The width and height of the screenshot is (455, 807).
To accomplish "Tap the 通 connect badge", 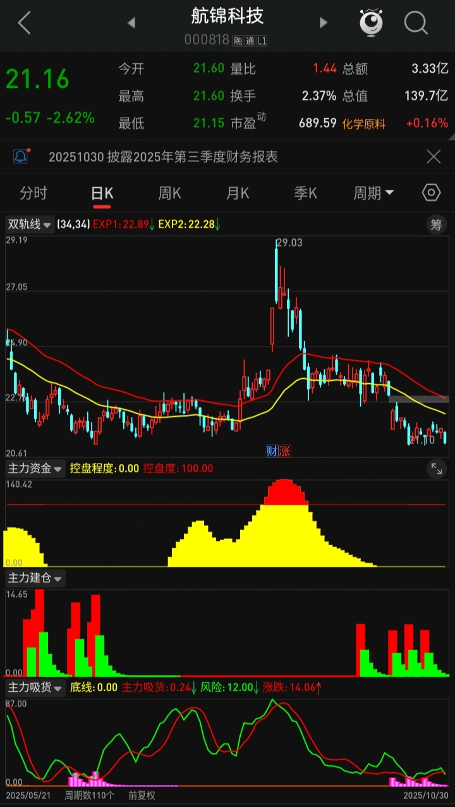I will [250, 40].
